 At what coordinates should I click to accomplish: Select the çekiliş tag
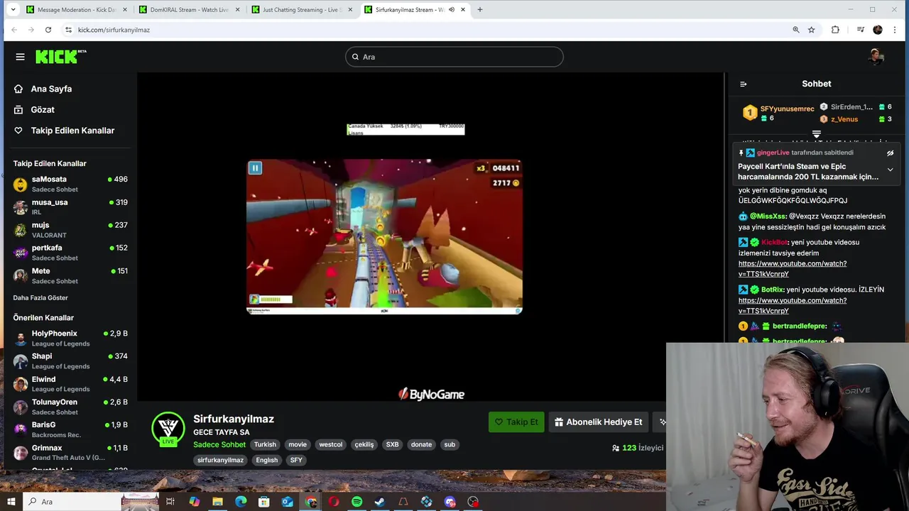click(x=364, y=444)
